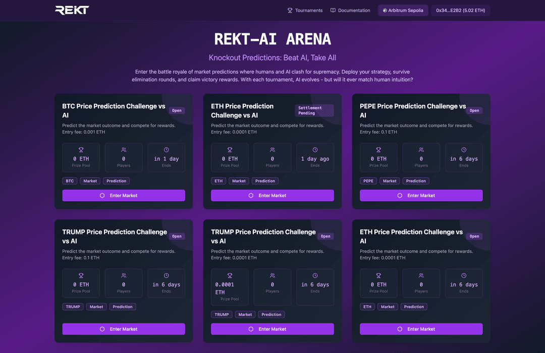Click the Arbitrum network icon
This screenshot has height=353, width=545.
pyautogui.click(x=385, y=11)
